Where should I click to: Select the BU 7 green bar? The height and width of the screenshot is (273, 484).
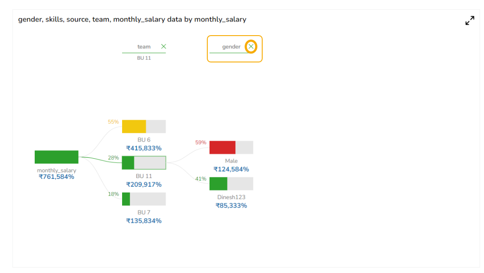pyautogui.click(x=126, y=199)
